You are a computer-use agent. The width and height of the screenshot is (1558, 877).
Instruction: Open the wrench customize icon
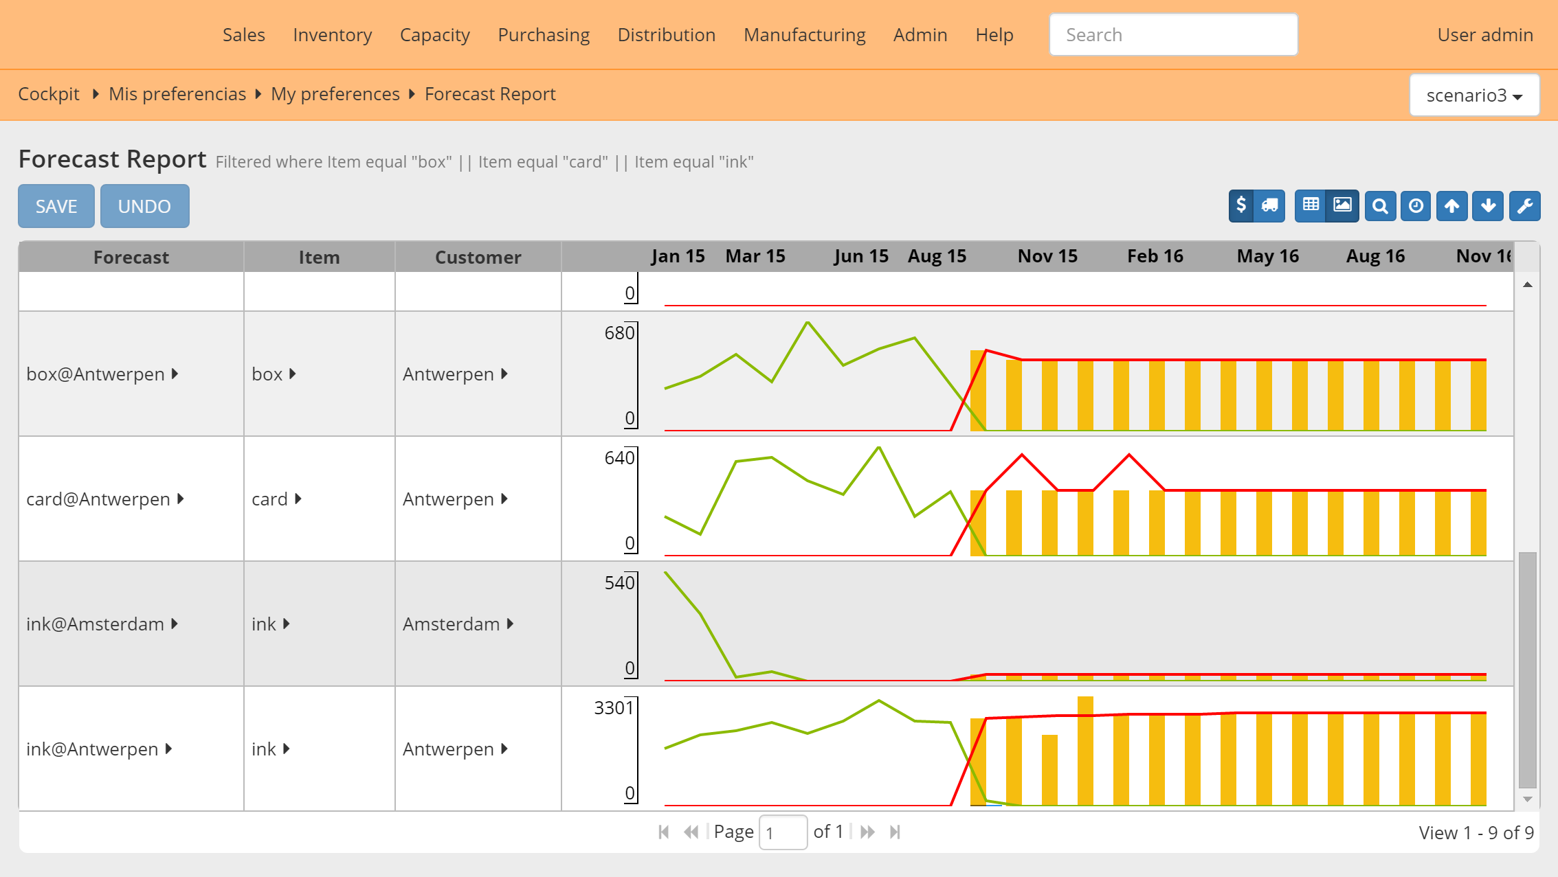point(1524,206)
